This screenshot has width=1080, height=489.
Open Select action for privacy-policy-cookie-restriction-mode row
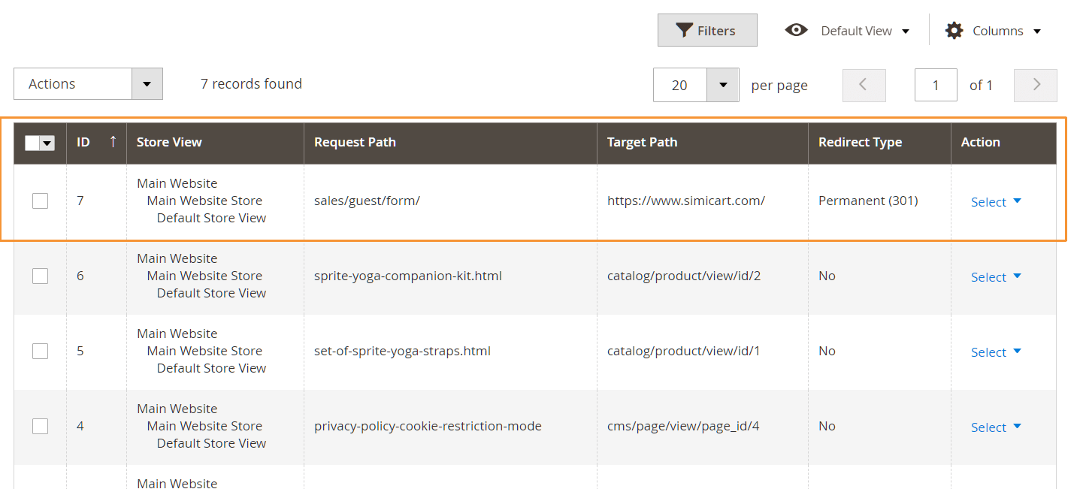996,427
